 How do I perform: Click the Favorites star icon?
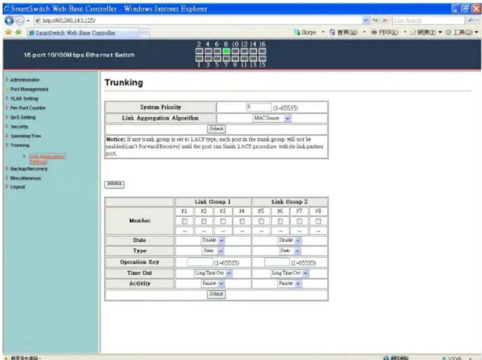click(x=8, y=32)
